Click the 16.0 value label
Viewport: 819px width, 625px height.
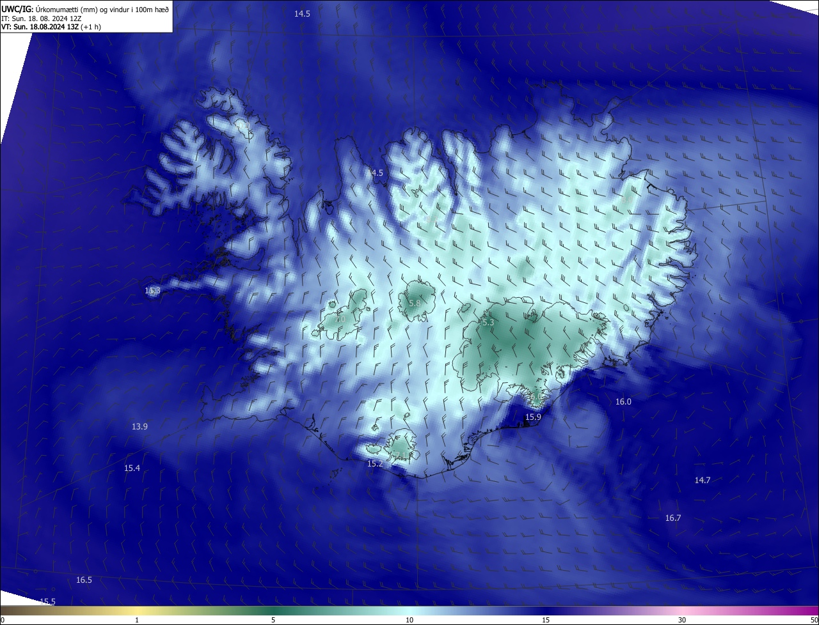point(623,401)
